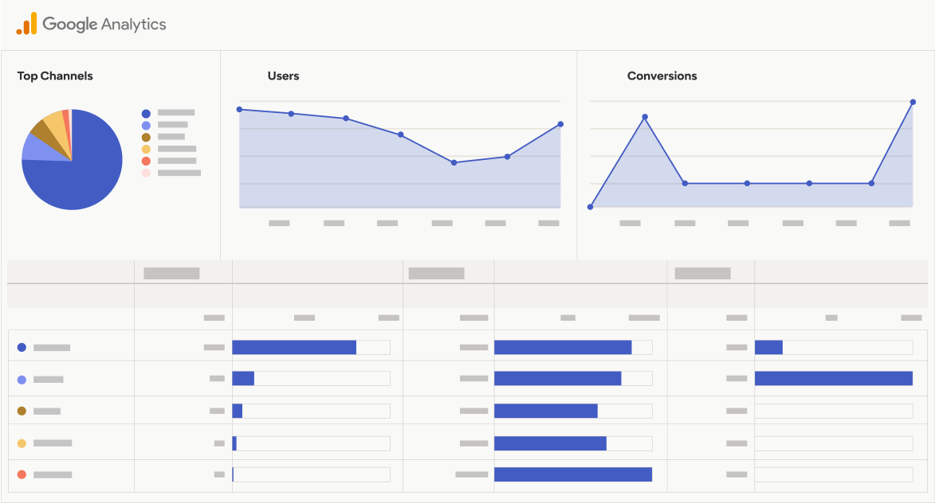Click the brown dot in the pie legend
The image size is (935, 503).
(x=146, y=137)
